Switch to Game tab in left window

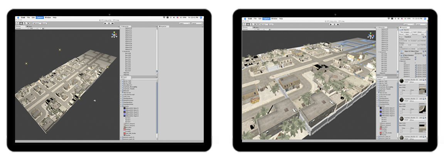(x=29, y=26)
